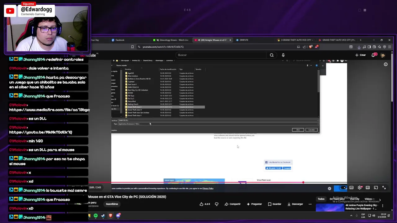397x223 pixels.
Task: Close the cookie notice with the X
Action: pos(329,188)
